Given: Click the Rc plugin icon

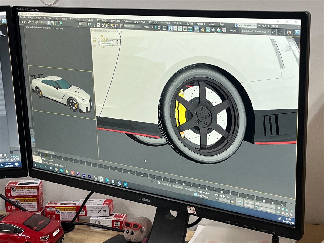Looking at the screenshot, I should coord(297,32).
